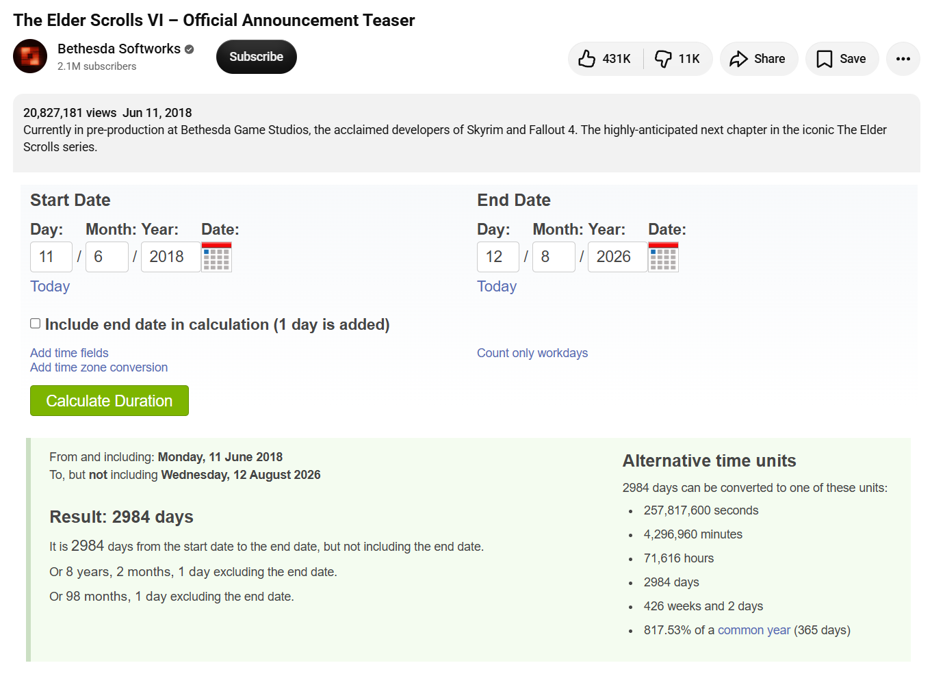Open the Bethesda Softworks channel avatar
The width and height of the screenshot is (932, 676).
click(x=30, y=56)
